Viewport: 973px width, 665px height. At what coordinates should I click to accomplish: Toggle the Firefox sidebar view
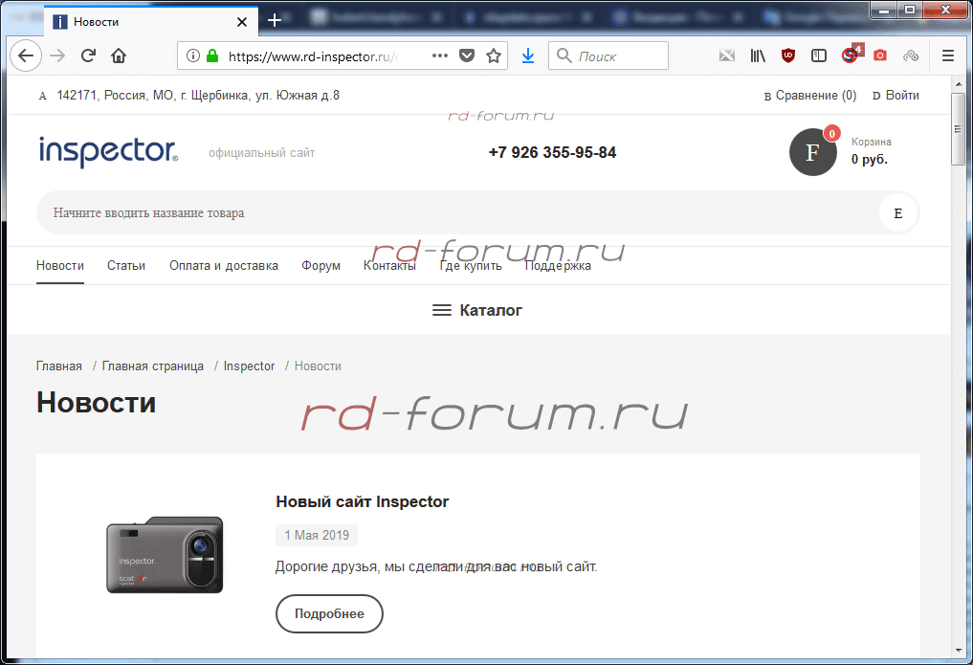point(819,55)
